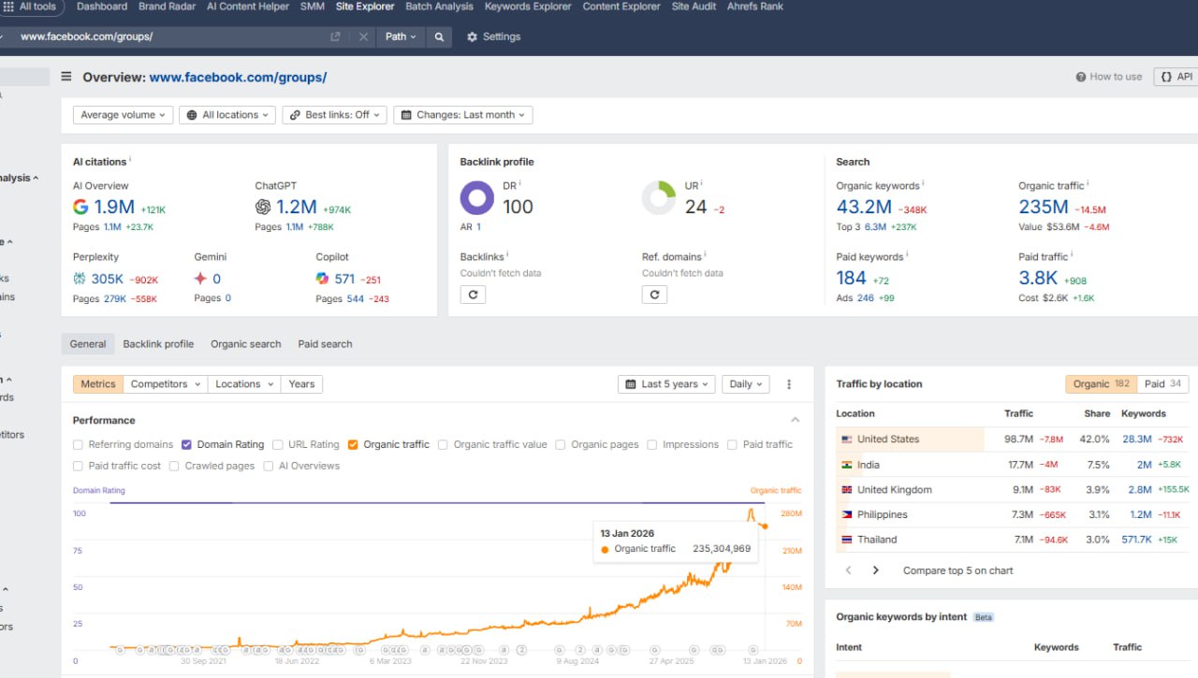Switch traffic by location to Paid
1198x678 pixels.
[x=1163, y=384]
